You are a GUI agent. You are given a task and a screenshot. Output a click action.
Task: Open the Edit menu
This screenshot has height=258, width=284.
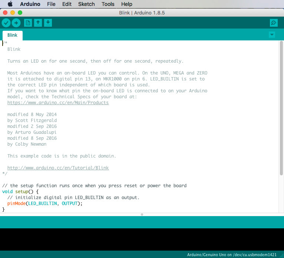point(67,4)
